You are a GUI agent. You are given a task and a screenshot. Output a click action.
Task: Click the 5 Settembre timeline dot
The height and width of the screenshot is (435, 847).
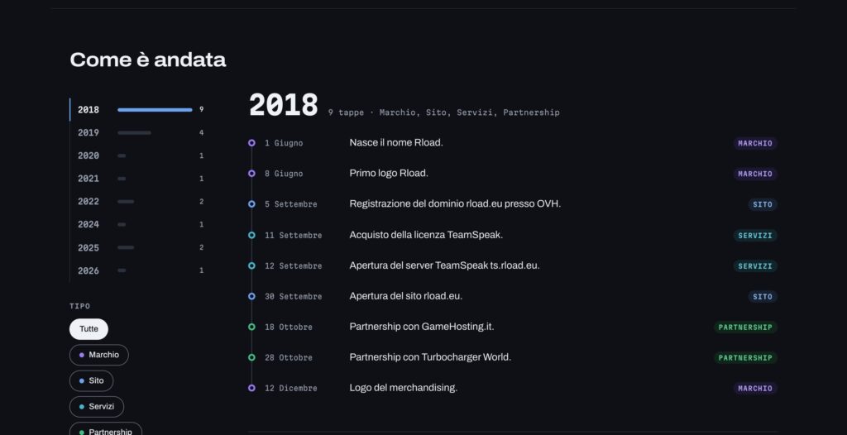251,204
